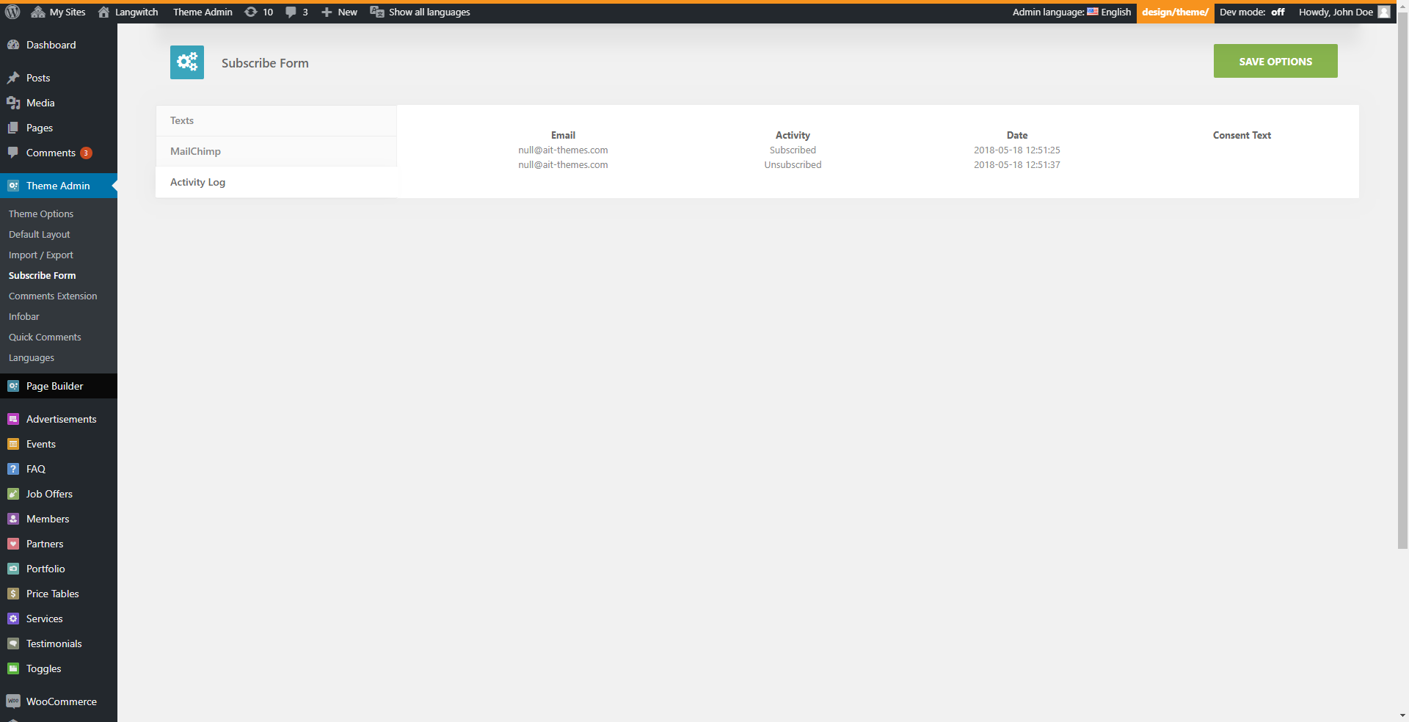Click the Advertisements pink icon
This screenshot has width=1409, height=722.
13,419
